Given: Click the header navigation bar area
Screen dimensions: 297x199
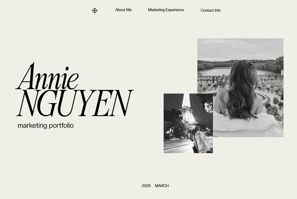Looking at the screenshot, I should [155, 10].
